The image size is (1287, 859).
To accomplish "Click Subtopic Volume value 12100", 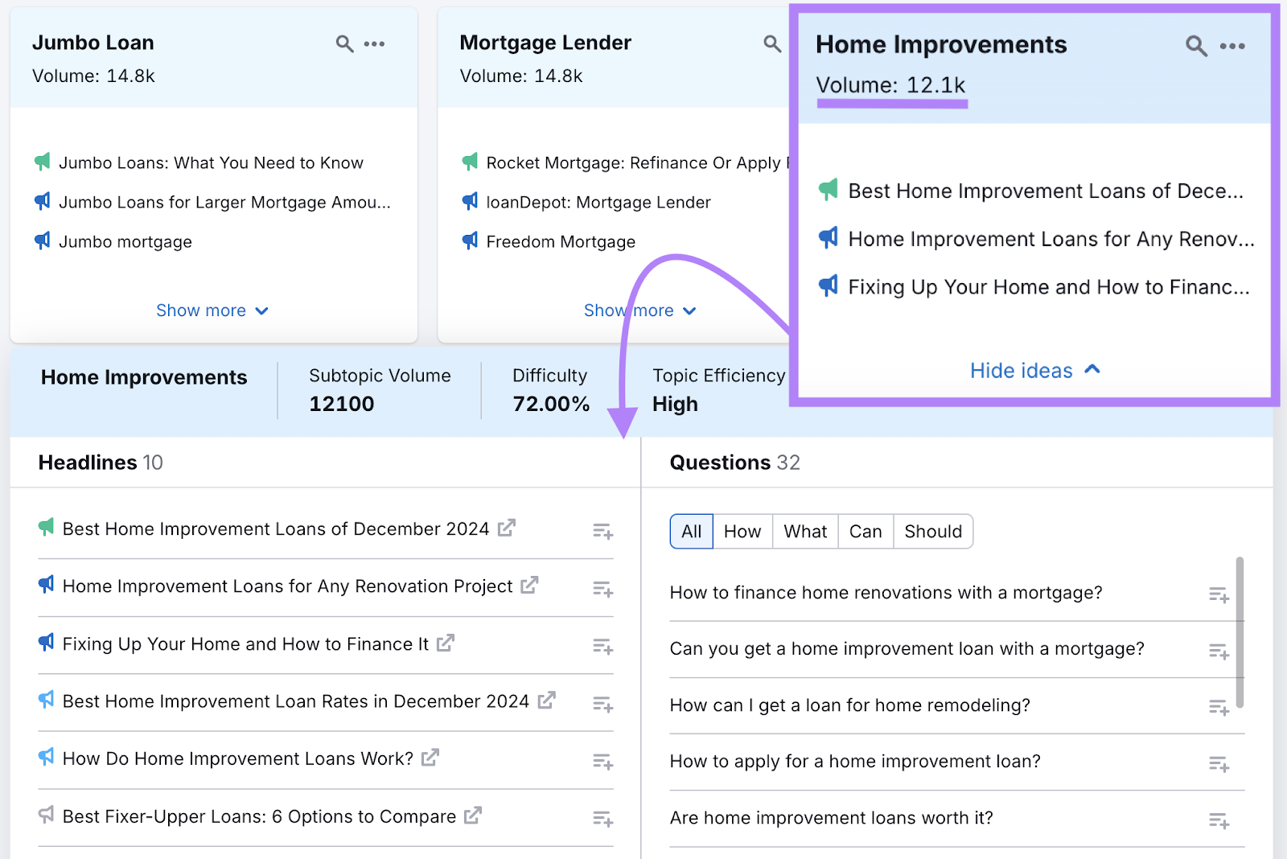I will coord(342,404).
